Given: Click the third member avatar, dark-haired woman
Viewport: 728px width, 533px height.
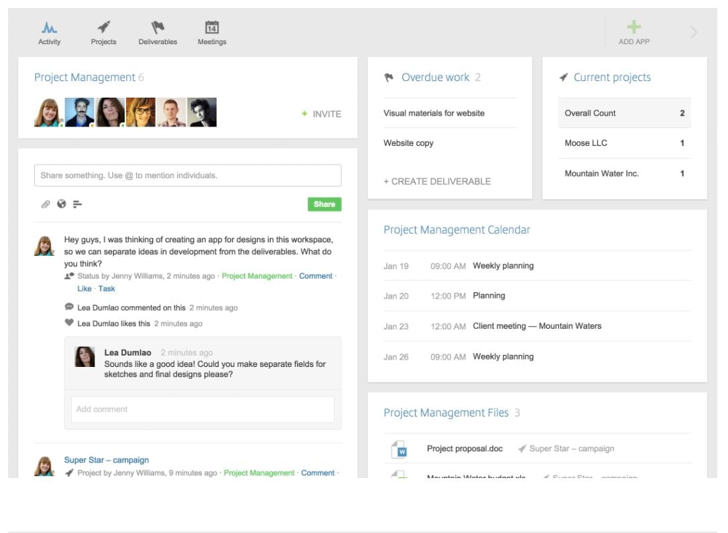Looking at the screenshot, I should coord(110,112).
